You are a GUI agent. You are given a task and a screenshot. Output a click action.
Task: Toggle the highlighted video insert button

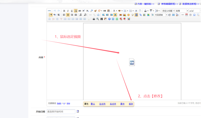pos(137,15)
